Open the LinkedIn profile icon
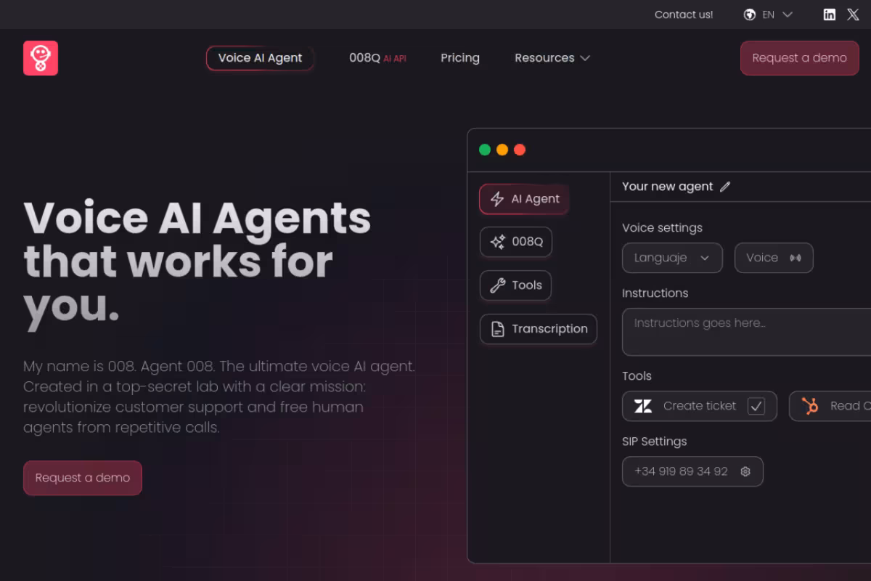 pyautogui.click(x=830, y=15)
